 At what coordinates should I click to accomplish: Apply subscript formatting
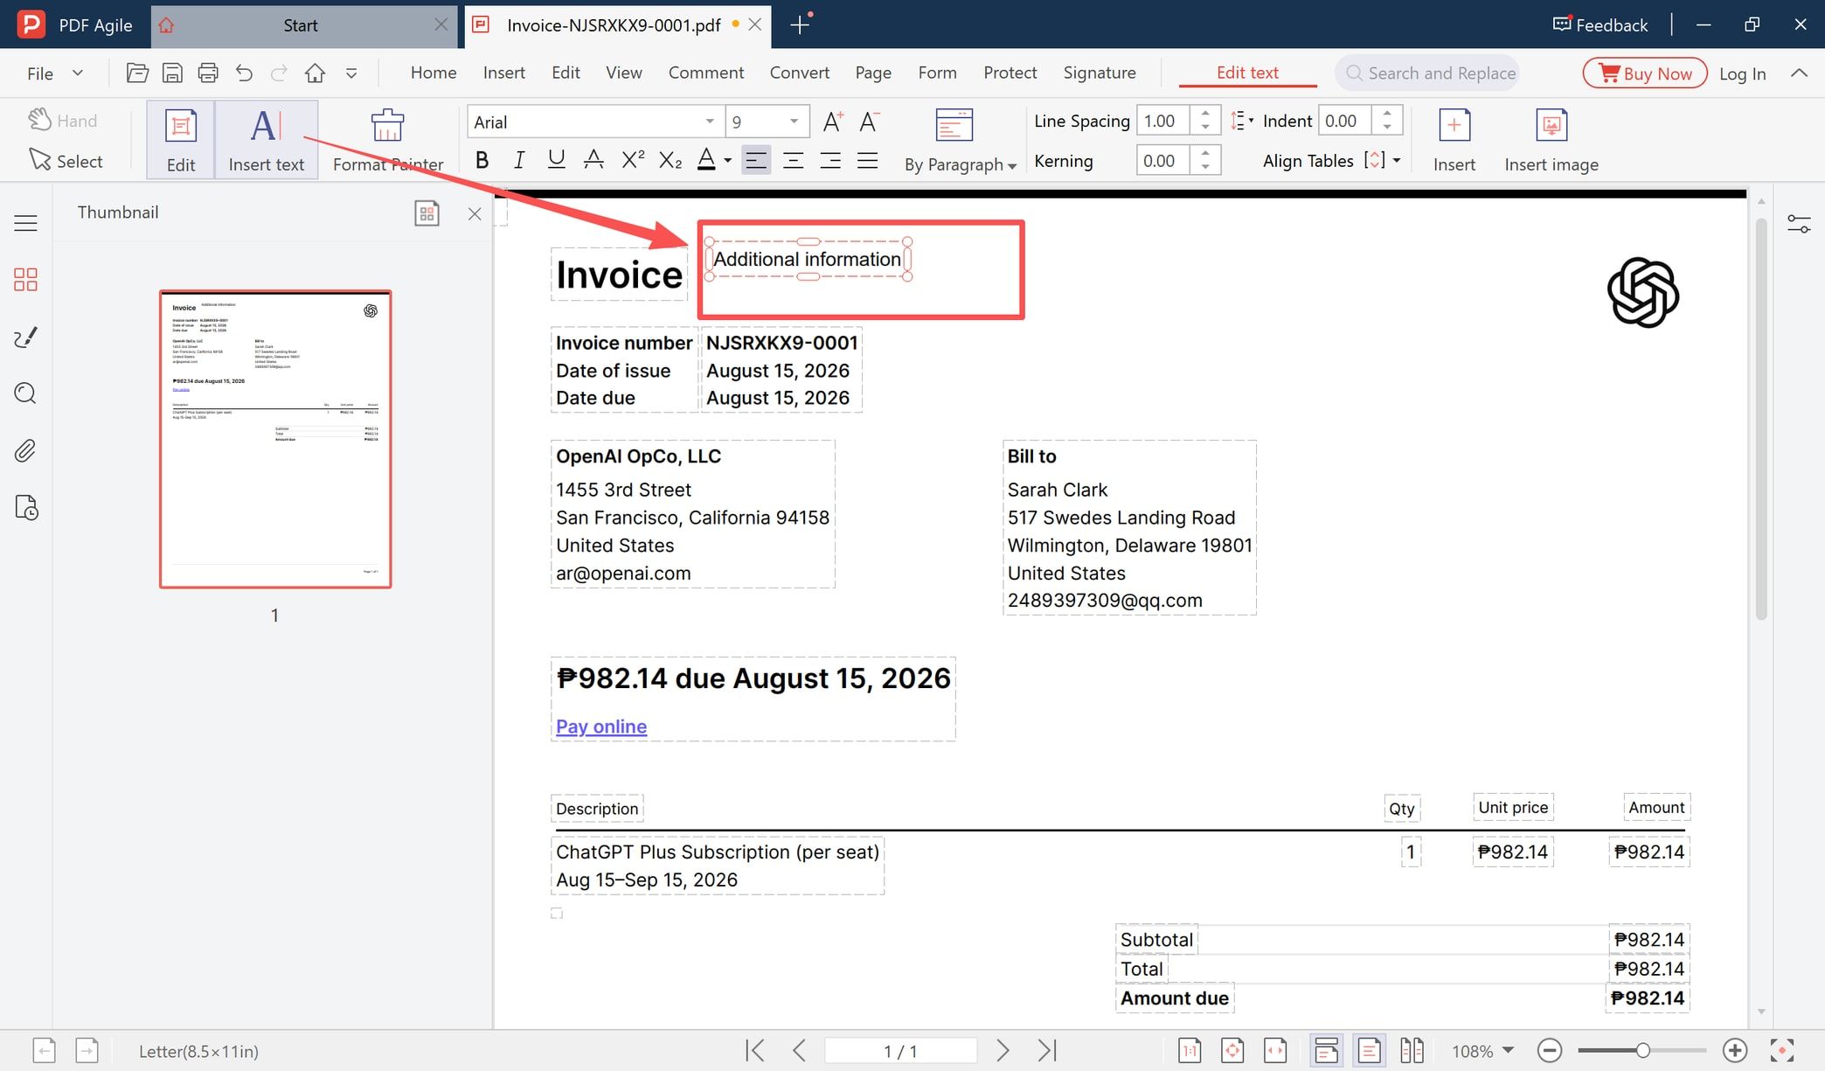point(670,160)
